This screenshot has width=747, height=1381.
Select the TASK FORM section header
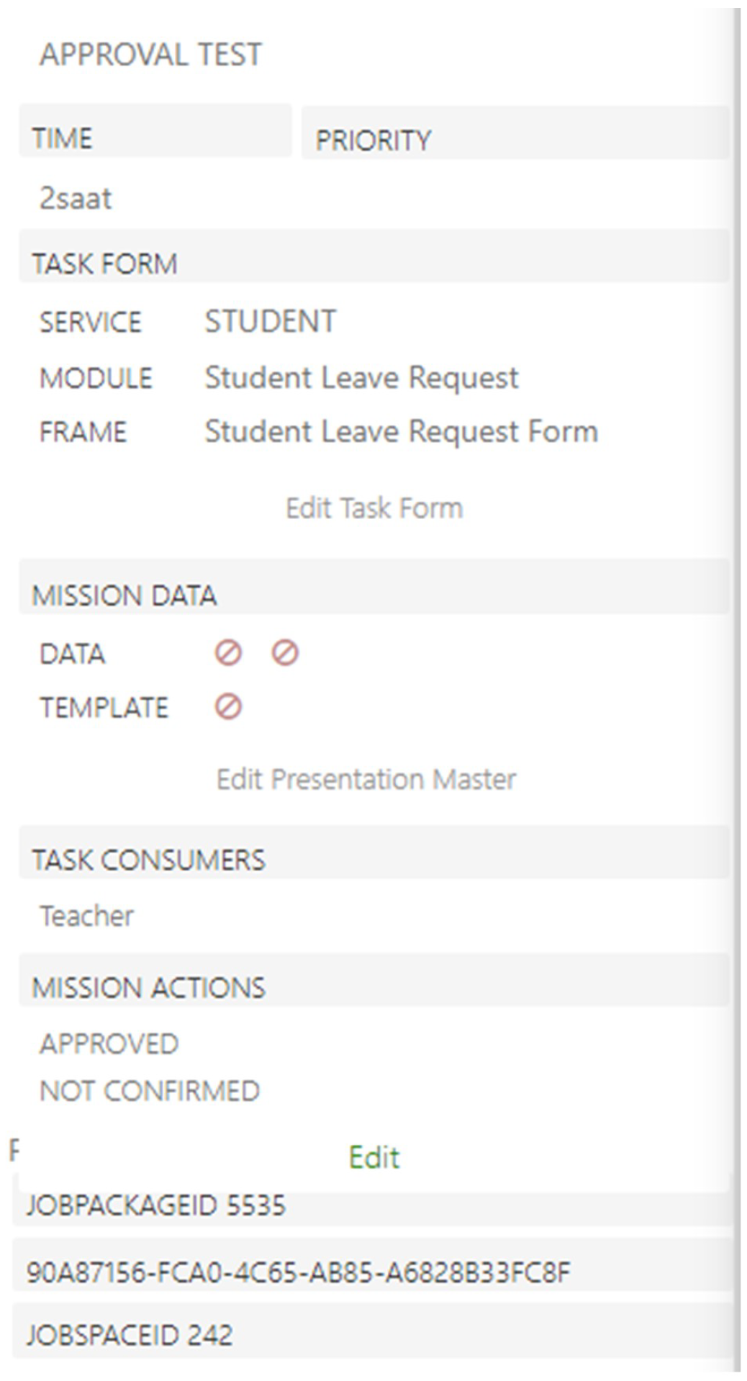click(x=105, y=264)
